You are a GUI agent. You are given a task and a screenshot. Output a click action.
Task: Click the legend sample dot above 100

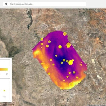click(x=4, y=91)
